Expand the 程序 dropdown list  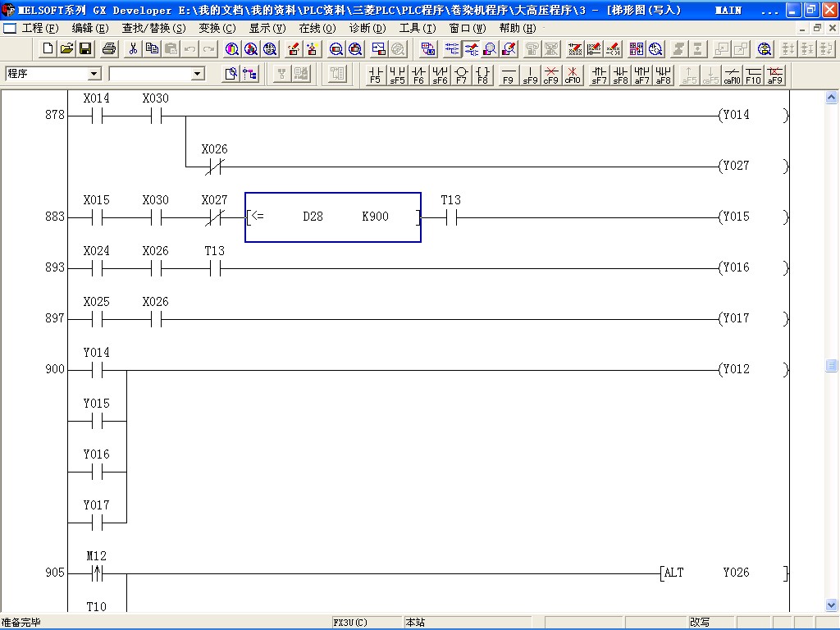pos(94,73)
